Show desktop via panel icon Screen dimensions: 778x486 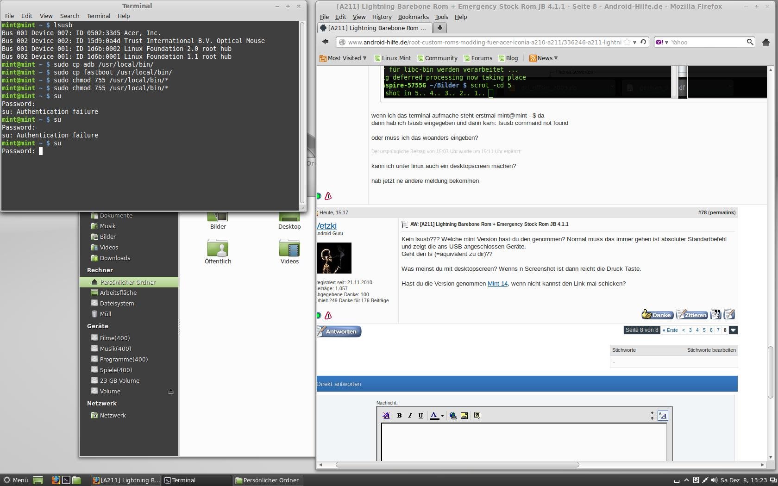38,480
